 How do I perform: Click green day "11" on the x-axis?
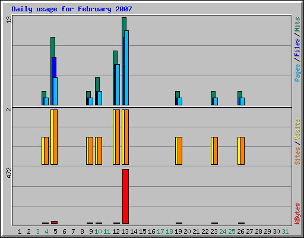[107, 231]
